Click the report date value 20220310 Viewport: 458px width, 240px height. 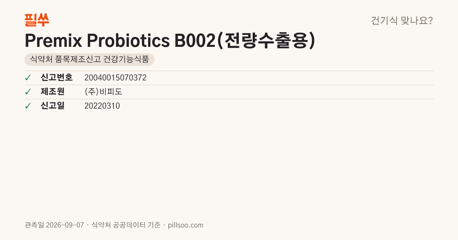[x=102, y=106]
